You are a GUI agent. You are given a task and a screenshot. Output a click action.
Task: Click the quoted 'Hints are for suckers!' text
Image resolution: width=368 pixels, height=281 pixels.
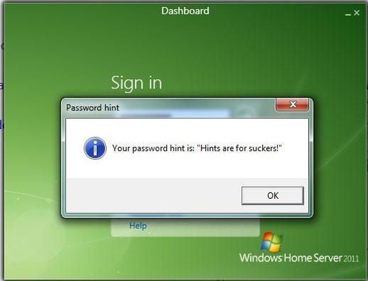coord(239,148)
